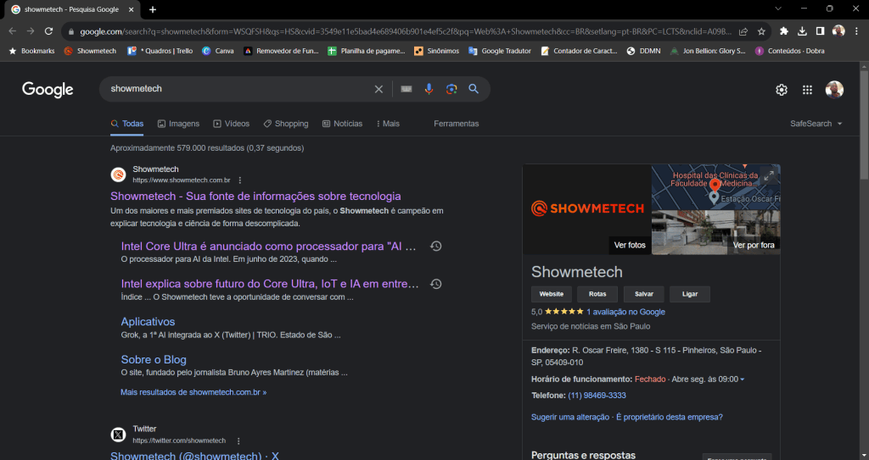Open the Google account profile picture

[x=834, y=90]
